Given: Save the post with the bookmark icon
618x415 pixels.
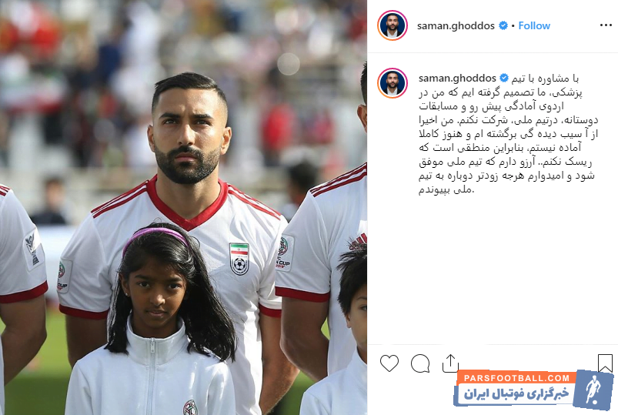Looking at the screenshot, I should pyautogui.click(x=605, y=363).
